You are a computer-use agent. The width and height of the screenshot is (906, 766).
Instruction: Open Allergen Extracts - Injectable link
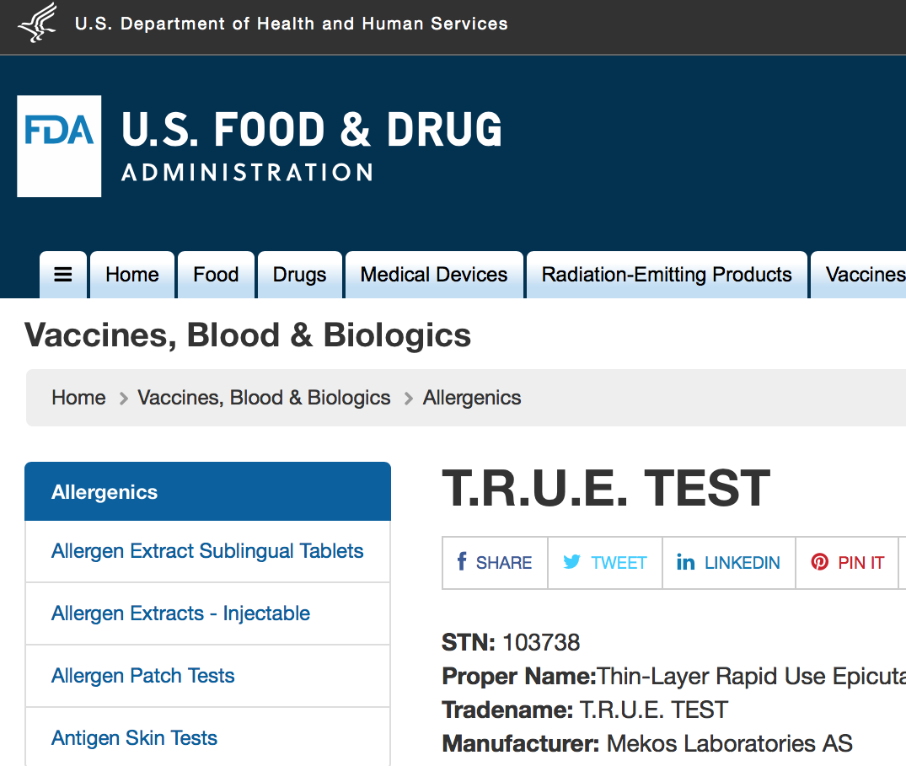click(180, 613)
